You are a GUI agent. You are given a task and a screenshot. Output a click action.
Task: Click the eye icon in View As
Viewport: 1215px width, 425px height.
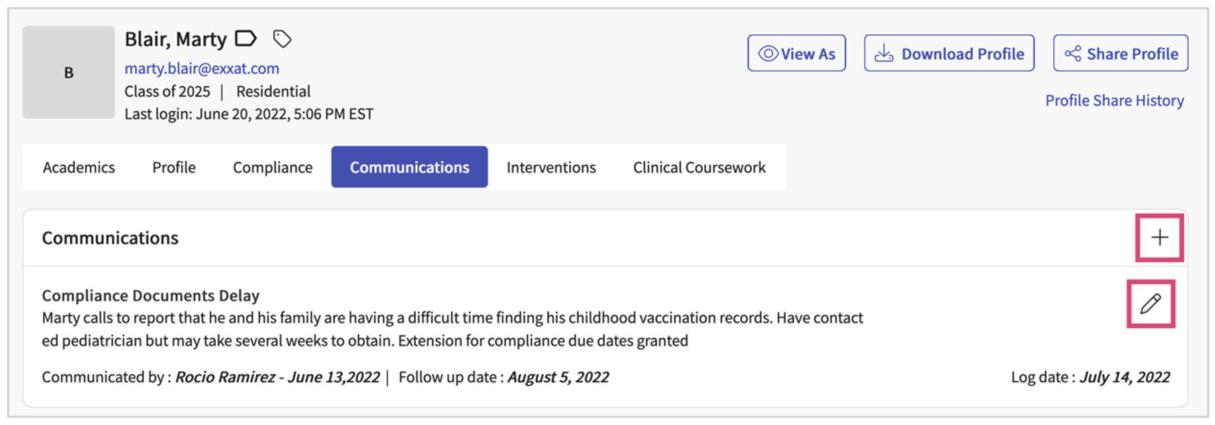point(768,54)
